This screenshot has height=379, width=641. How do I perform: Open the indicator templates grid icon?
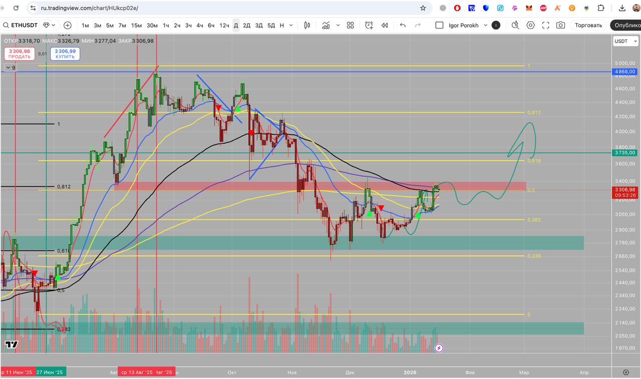pos(351,26)
